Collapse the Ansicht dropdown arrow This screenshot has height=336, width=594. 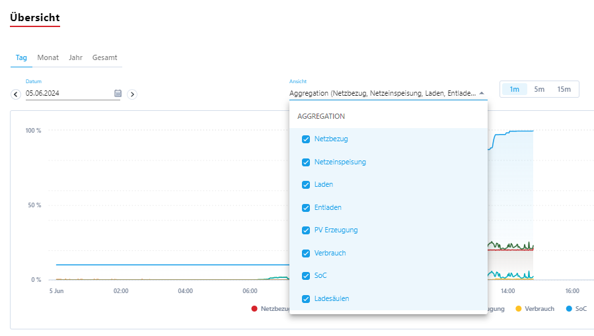pyautogui.click(x=482, y=94)
